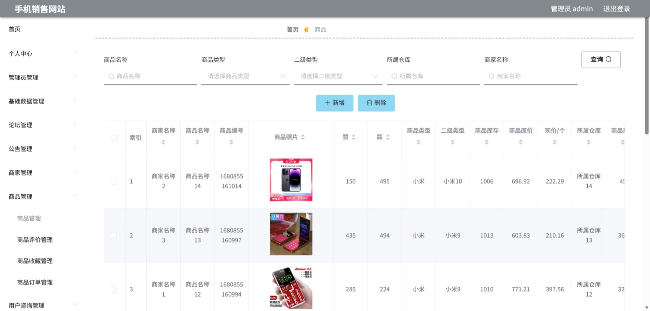Check the checkbox for row 1

click(114, 181)
